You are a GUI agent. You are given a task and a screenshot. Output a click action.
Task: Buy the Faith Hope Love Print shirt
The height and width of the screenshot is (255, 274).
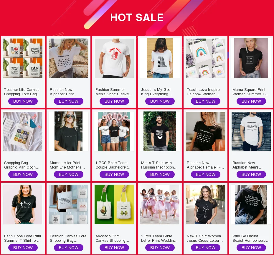click(23, 248)
